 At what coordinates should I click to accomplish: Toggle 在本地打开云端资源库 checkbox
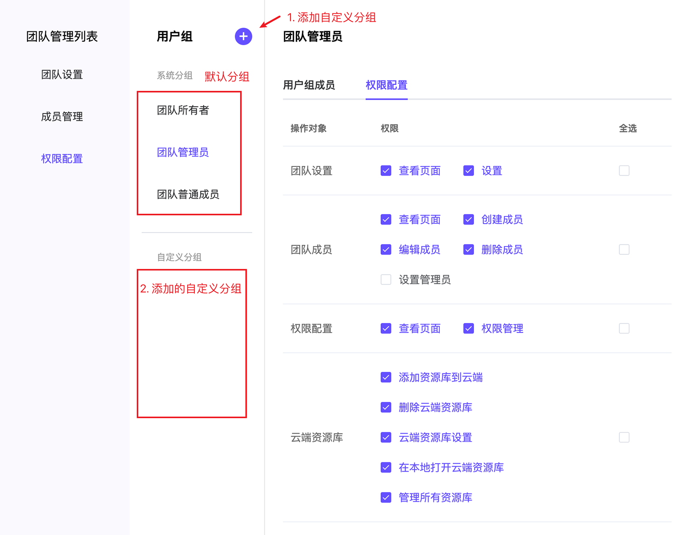click(386, 468)
